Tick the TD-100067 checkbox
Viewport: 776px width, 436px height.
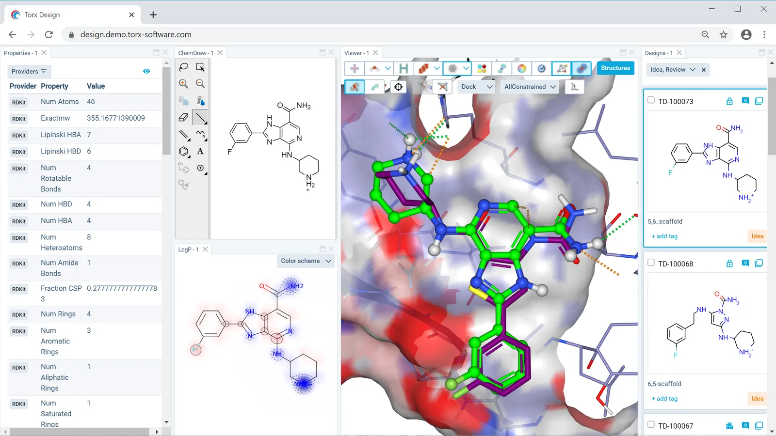[x=651, y=425]
